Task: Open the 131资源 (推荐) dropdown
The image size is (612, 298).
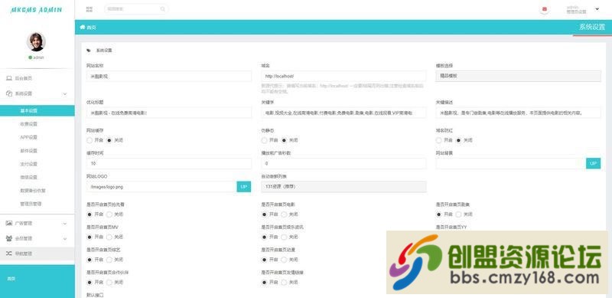Action: coord(343,187)
